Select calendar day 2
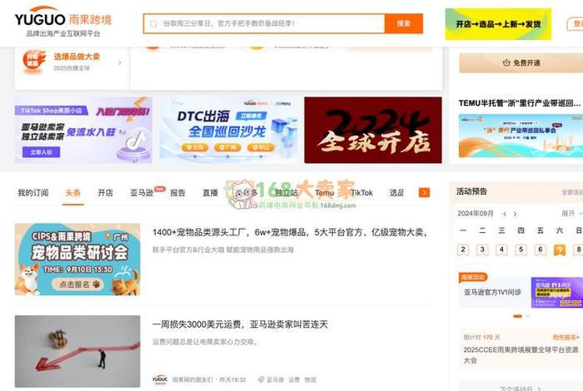This screenshot has height=391, width=583. coord(463,250)
